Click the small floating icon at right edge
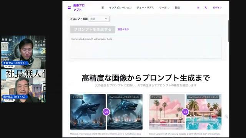The width and height of the screenshot is (246, 138). pos(226,116)
